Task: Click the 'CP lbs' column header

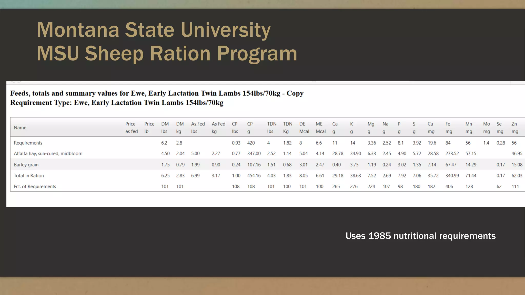Action: click(235, 128)
